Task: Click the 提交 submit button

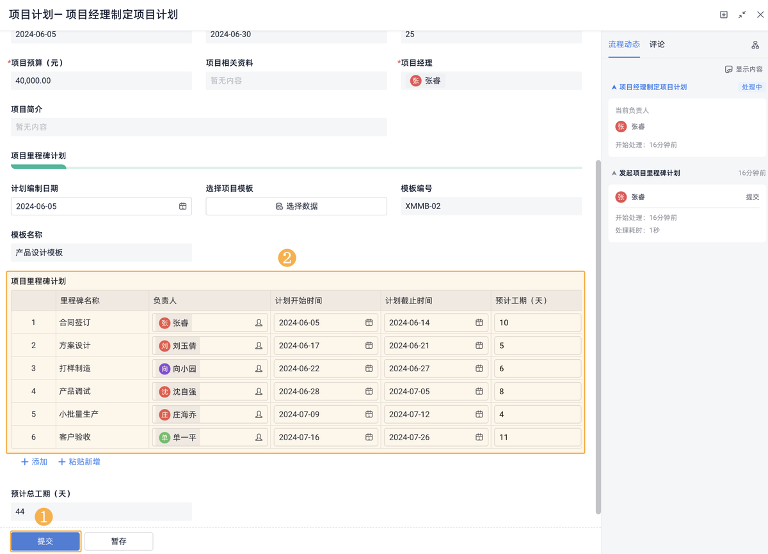Action: [45, 541]
